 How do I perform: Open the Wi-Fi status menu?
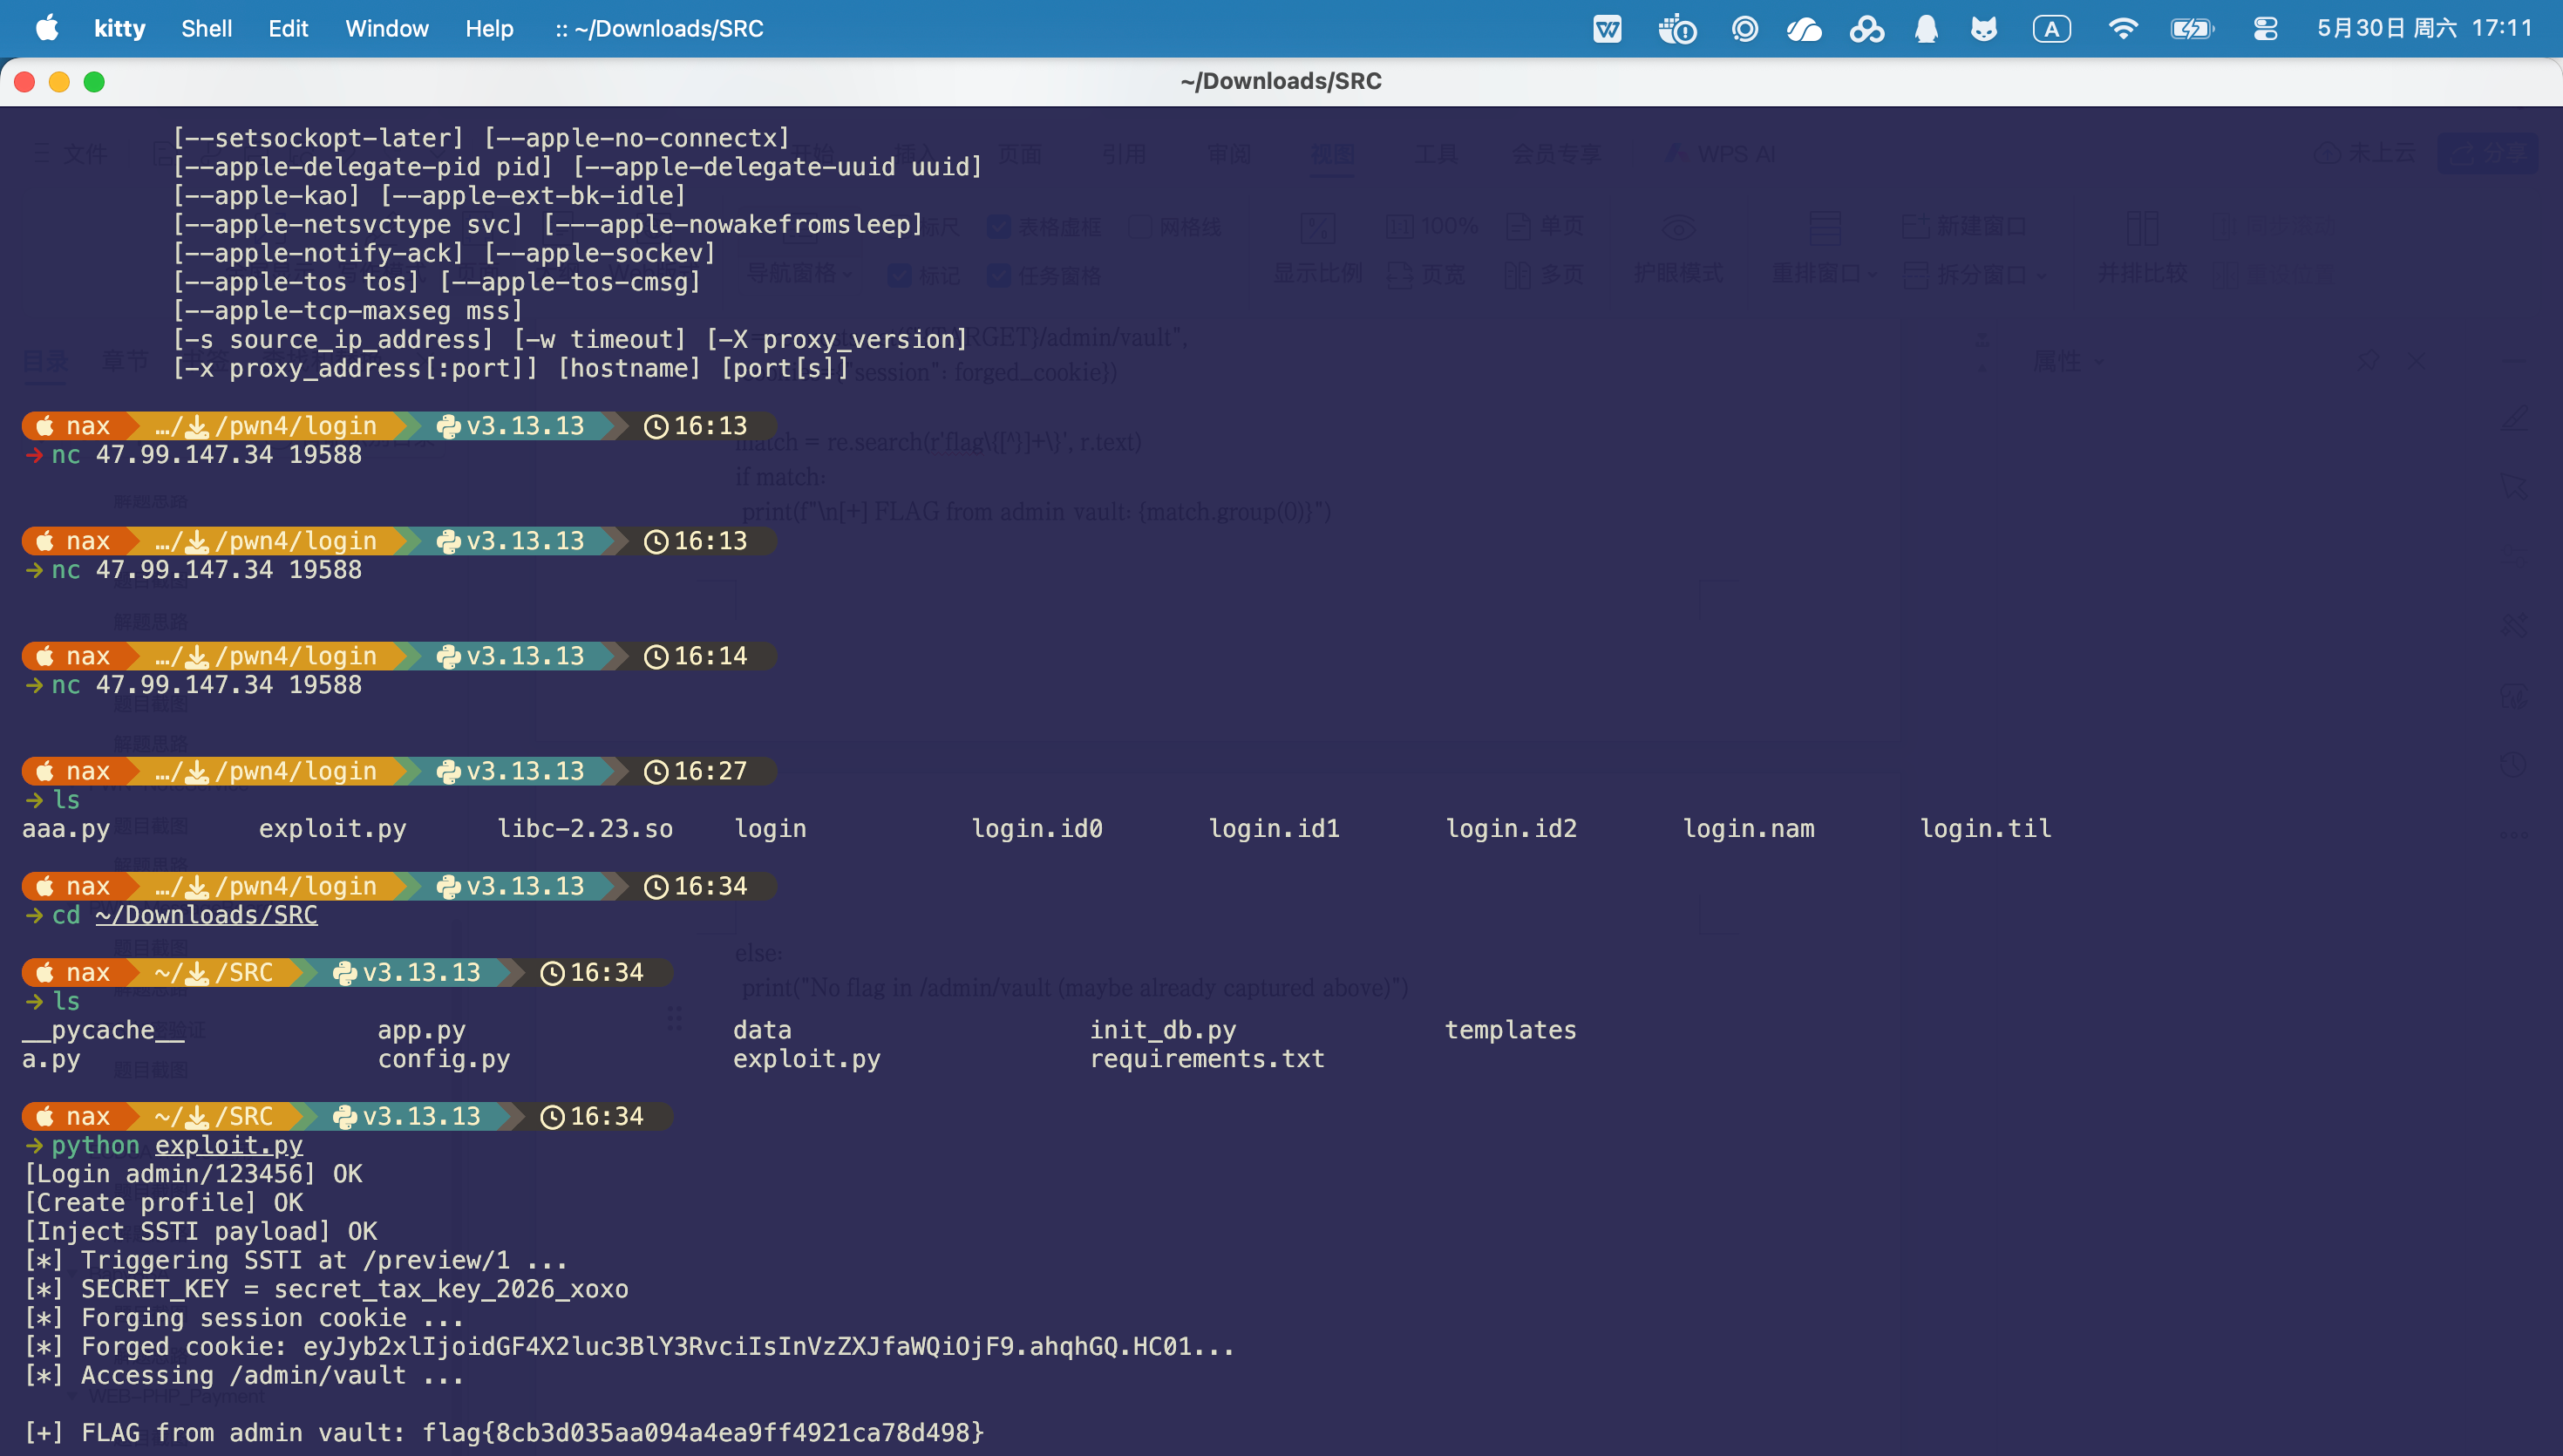[2122, 29]
